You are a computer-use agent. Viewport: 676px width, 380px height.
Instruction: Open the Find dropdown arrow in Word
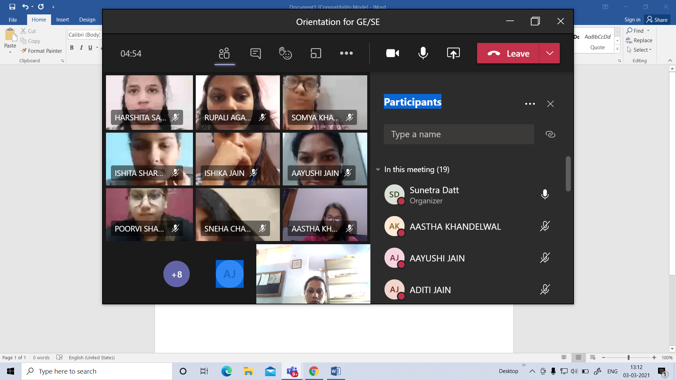pos(648,31)
